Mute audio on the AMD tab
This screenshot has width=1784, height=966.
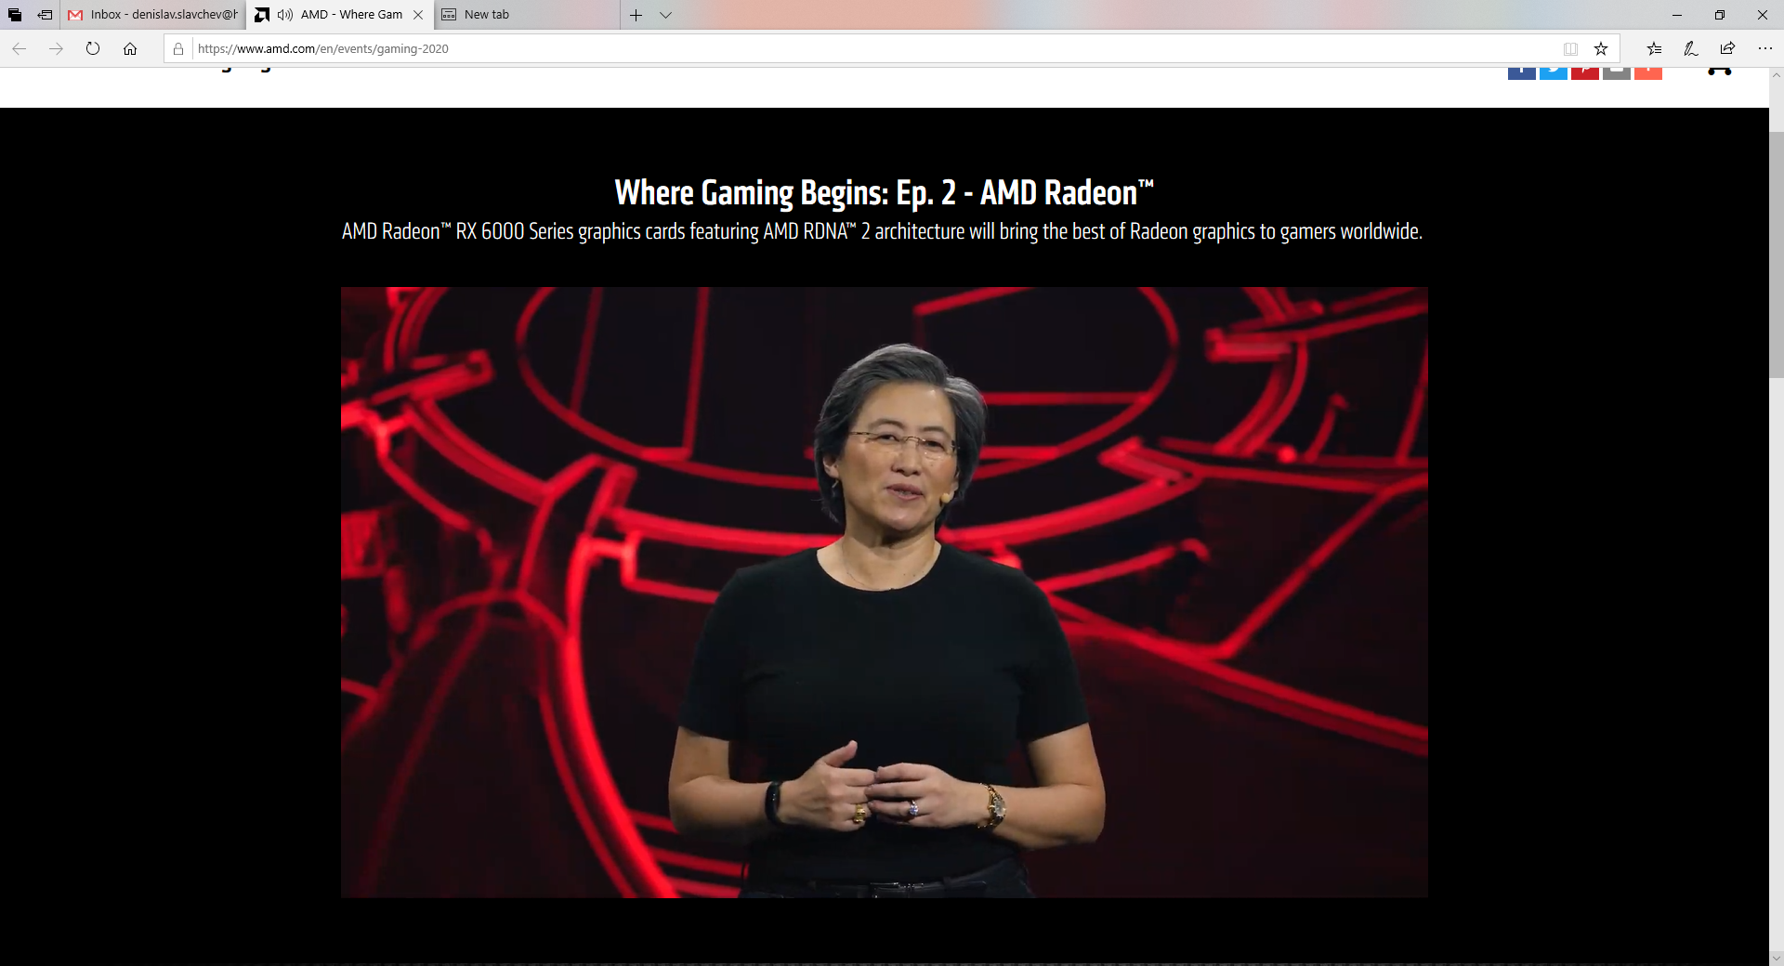(285, 15)
